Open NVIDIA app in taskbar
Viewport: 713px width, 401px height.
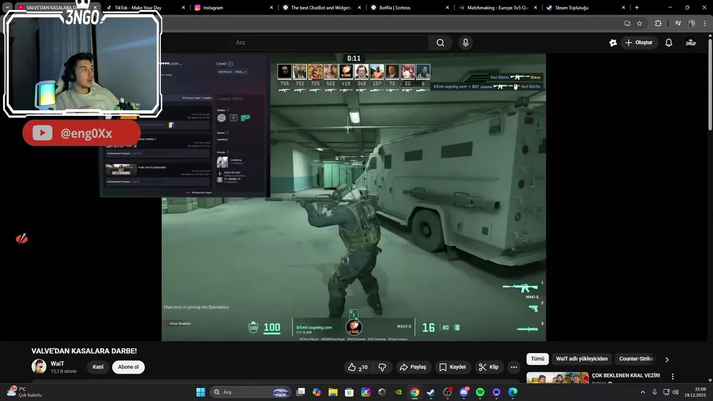click(x=398, y=392)
